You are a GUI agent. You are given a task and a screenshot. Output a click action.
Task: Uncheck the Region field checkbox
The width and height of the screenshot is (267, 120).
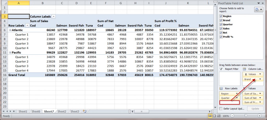click(x=221, y=16)
